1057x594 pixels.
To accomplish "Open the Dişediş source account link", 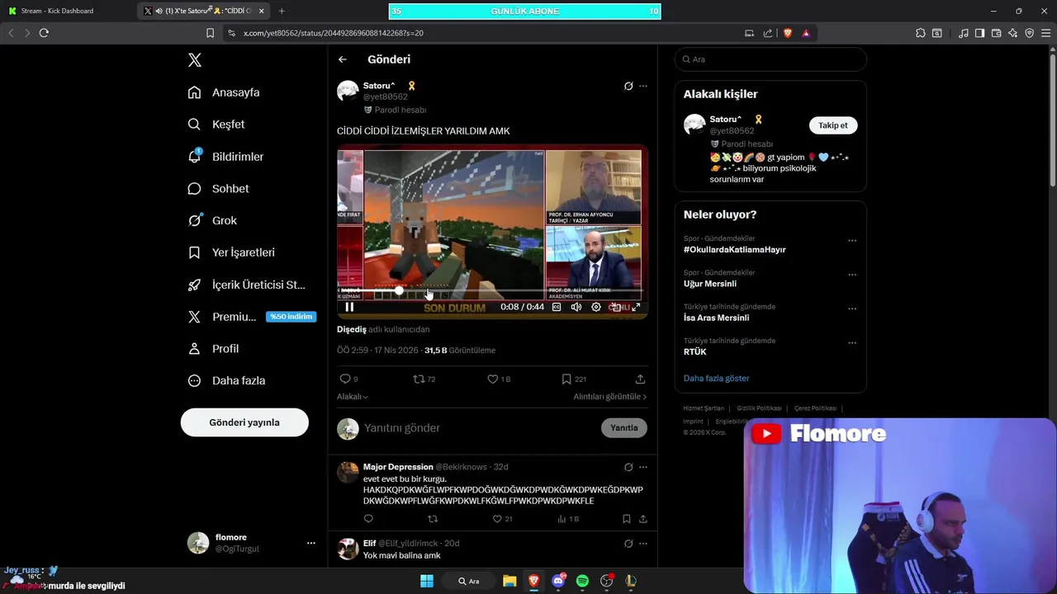I will 351,329.
